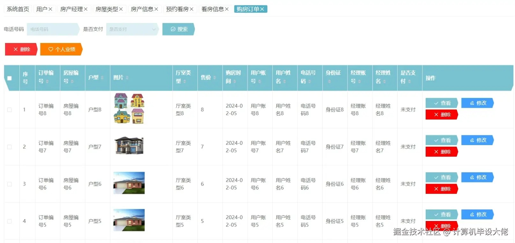This screenshot has width=515, height=243.
Task: Sort by 电话号码 column sort icon
Action: coord(309,81)
